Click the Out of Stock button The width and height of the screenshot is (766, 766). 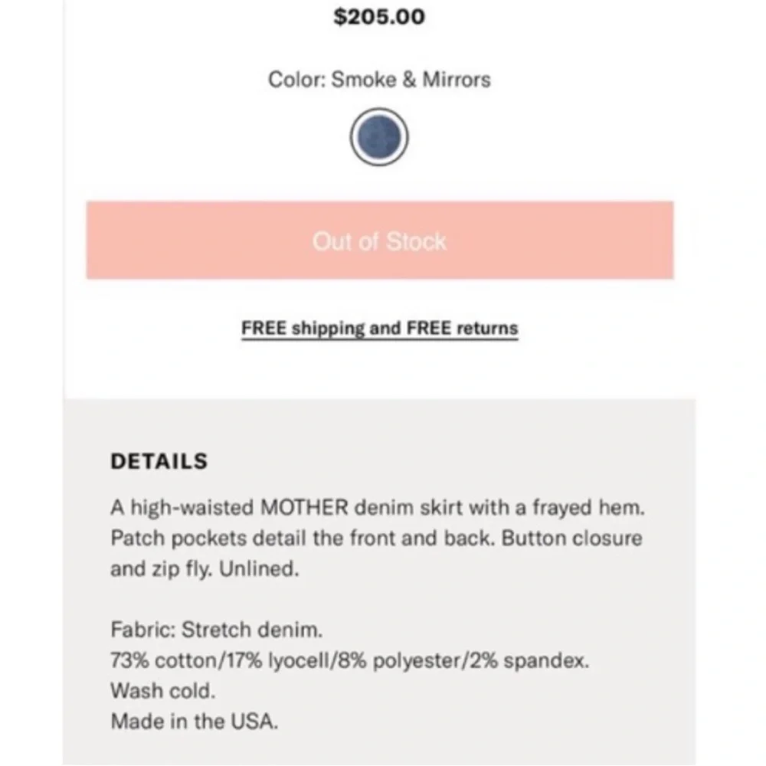coord(380,240)
